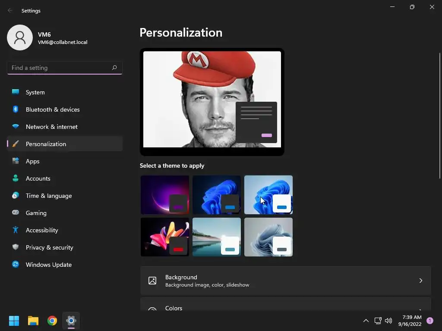Apply the colorful Captured Motion theme
442x331 pixels.
[165, 237]
